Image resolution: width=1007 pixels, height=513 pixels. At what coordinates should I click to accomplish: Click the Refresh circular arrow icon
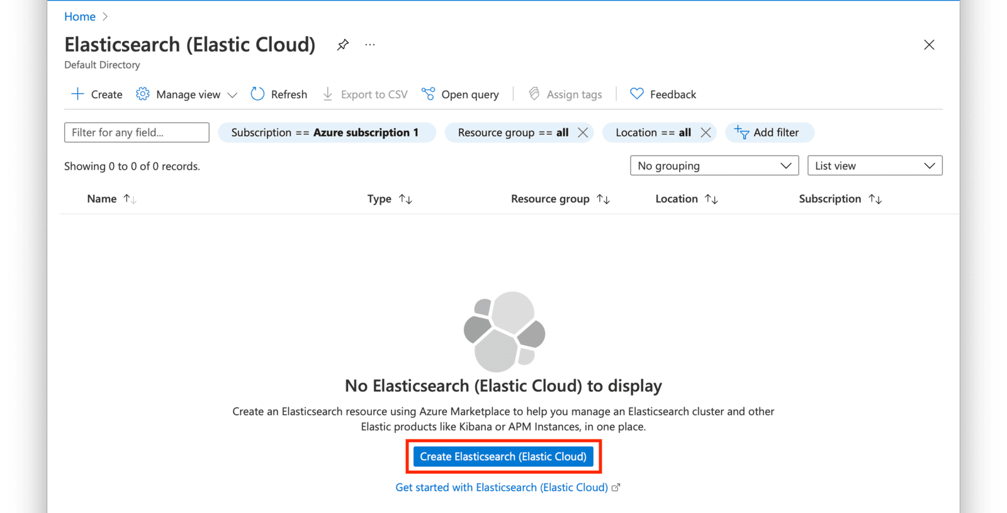(257, 94)
